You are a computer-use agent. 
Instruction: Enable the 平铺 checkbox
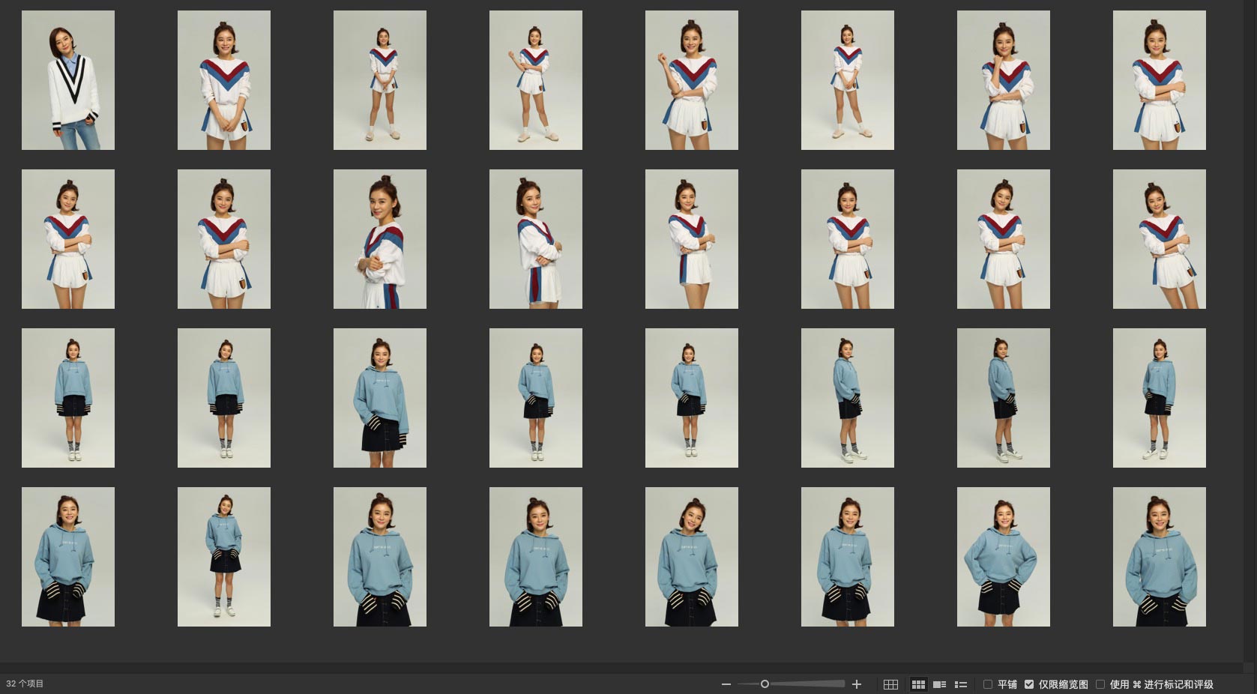click(x=988, y=684)
